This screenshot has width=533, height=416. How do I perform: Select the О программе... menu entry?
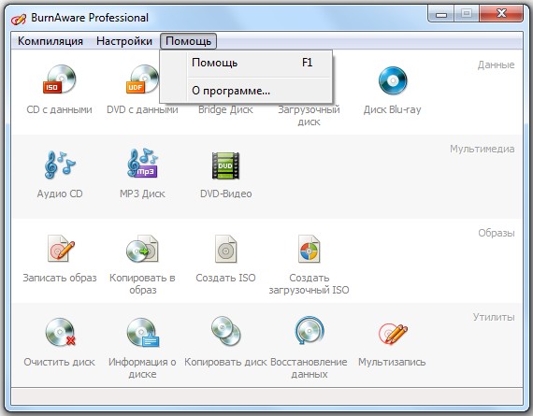(x=246, y=91)
